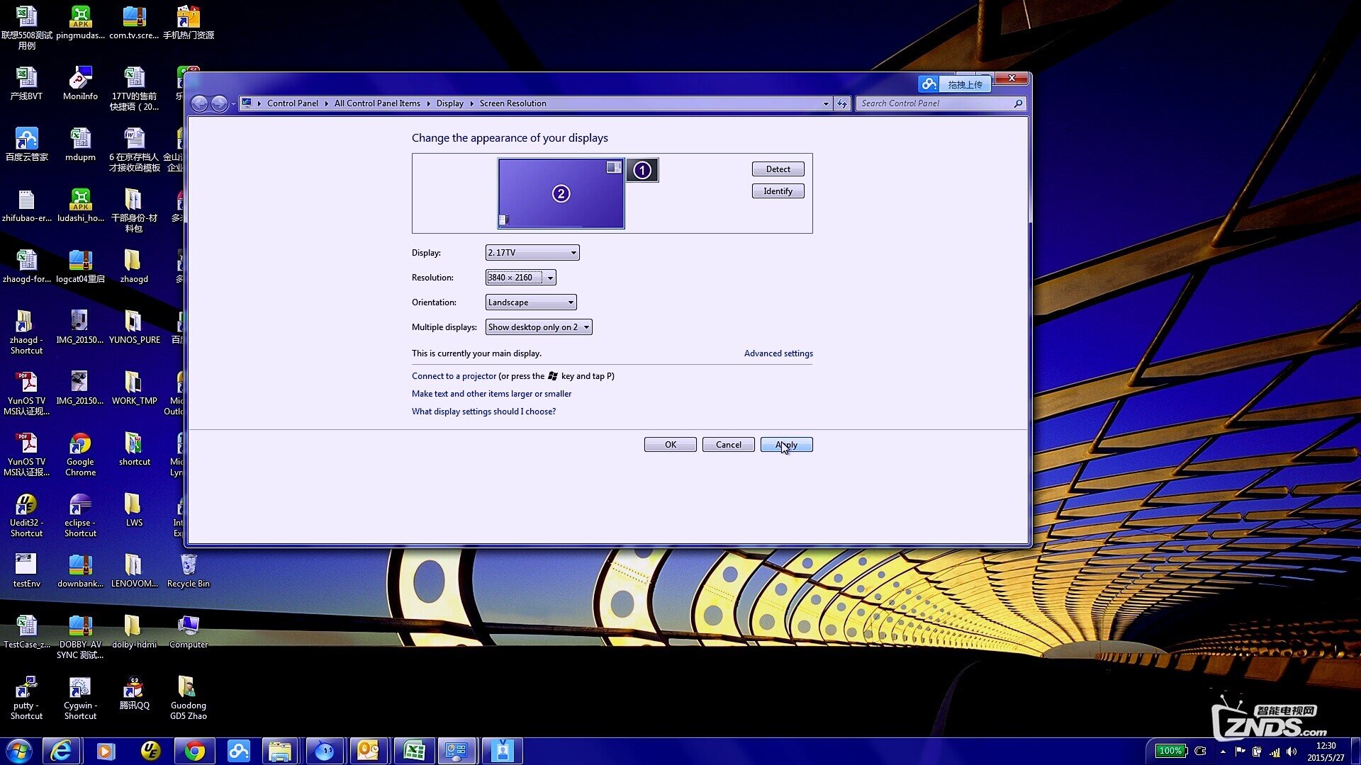Open Google Chrome desktop shortcut

[x=80, y=454]
